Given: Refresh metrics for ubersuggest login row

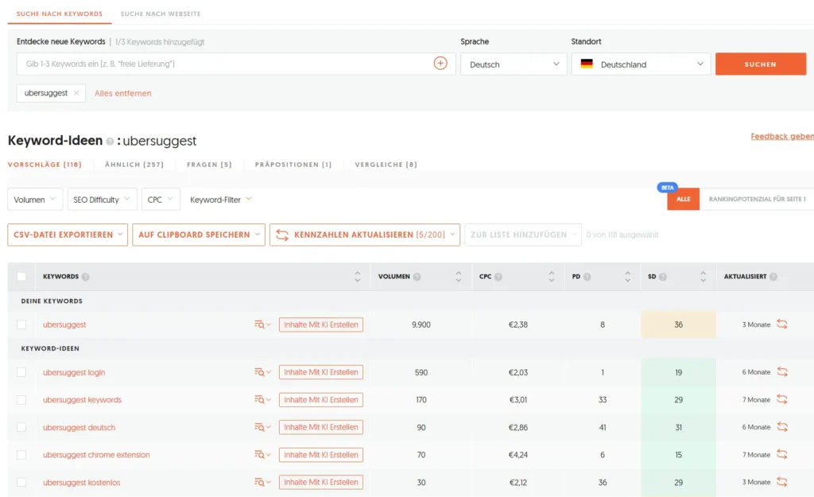Looking at the screenshot, I should (782, 372).
